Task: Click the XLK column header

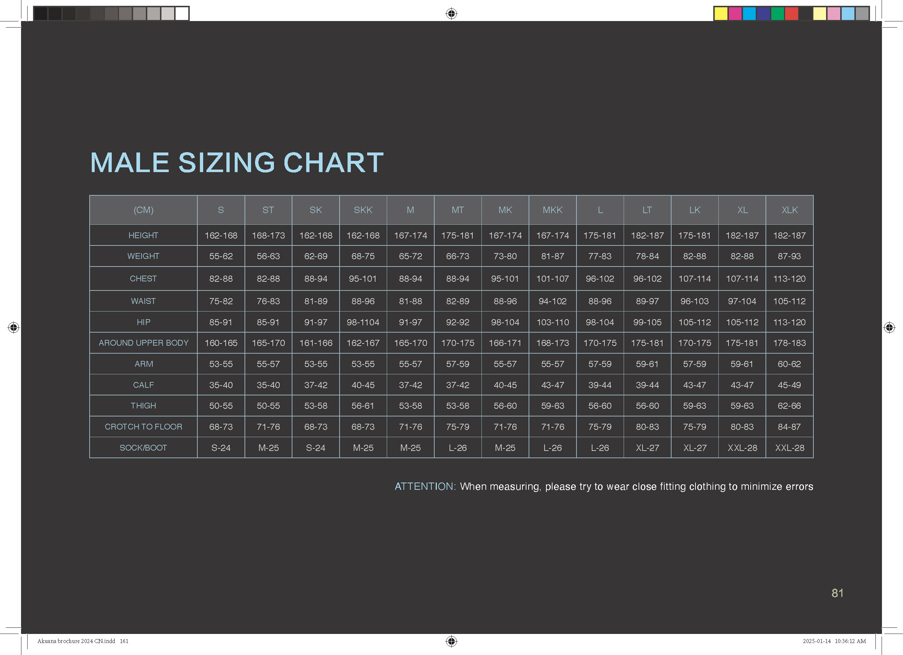Action: click(789, 210)
